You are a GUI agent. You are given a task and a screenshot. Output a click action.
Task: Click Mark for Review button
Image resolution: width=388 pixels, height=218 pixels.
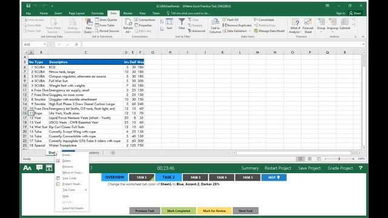[214, 211]
